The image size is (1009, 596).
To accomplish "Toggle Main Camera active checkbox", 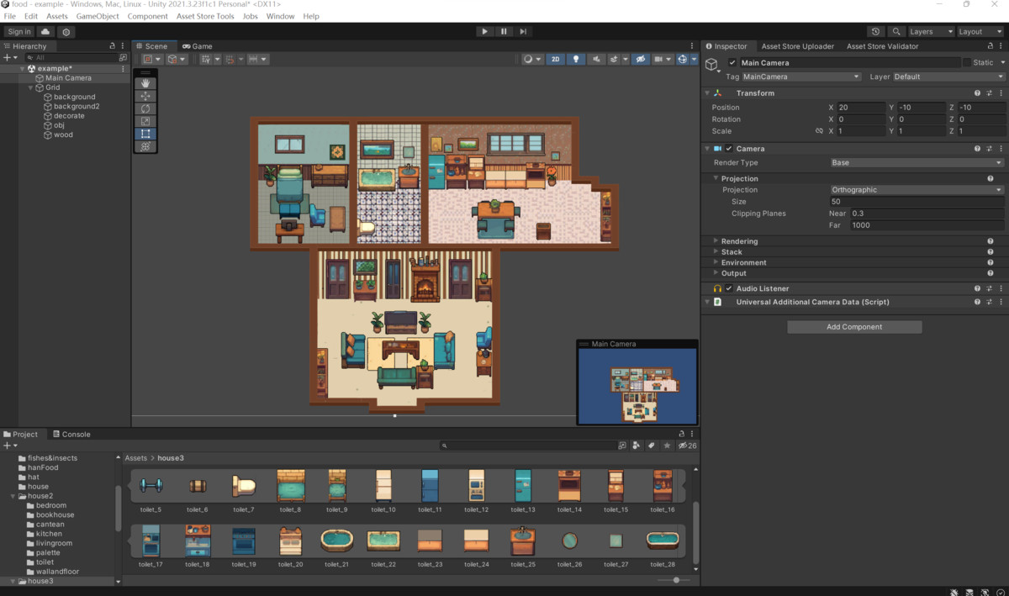I will pos(732,63).
